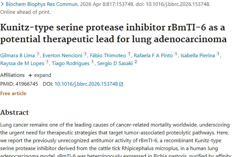Click the author link Fábio Thimoteo

108,56
